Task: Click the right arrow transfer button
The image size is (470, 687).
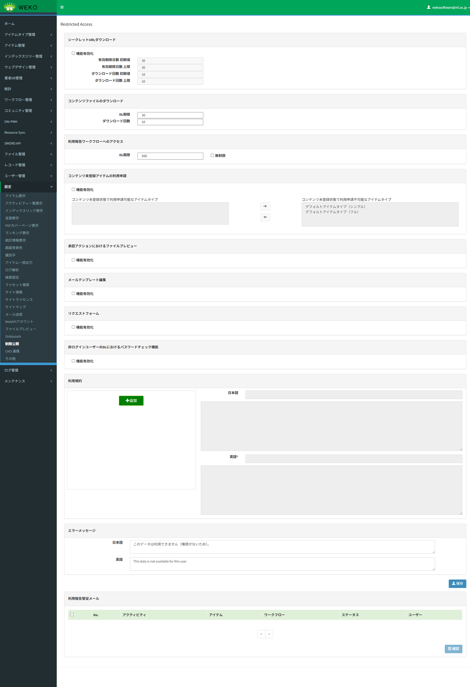Action: pos(265,207)
